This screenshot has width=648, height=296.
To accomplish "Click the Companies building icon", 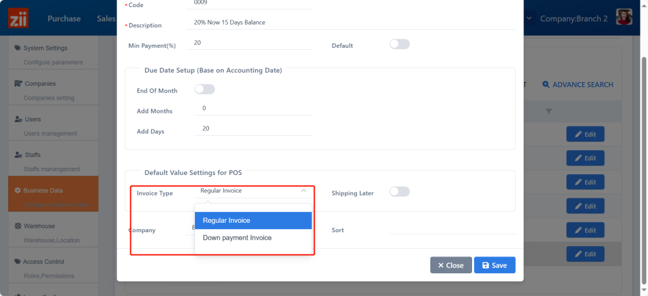I will 18,83.
